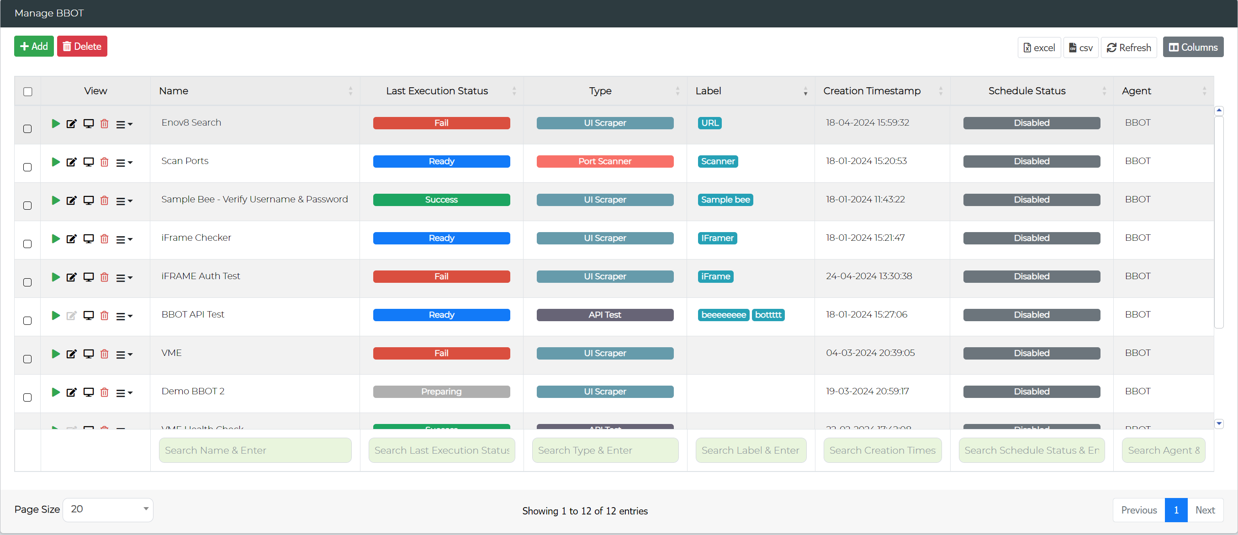Open the Columns chooser
This screenshot has width=1238, height=535.
point(1193,47)
